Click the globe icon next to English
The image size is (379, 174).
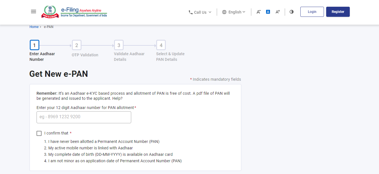click(224, 12)
